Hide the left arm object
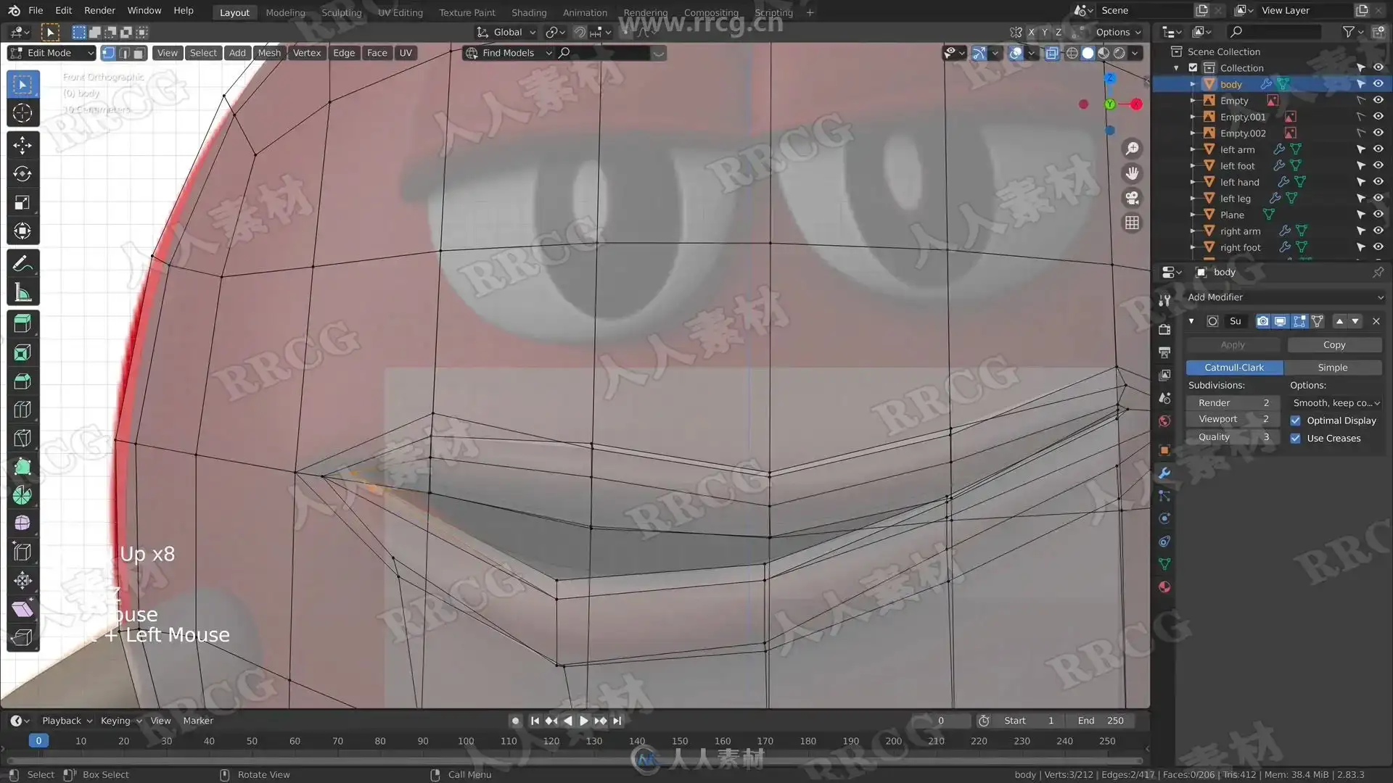This screenshot has height=783, width=1393. click(1378, 149)
